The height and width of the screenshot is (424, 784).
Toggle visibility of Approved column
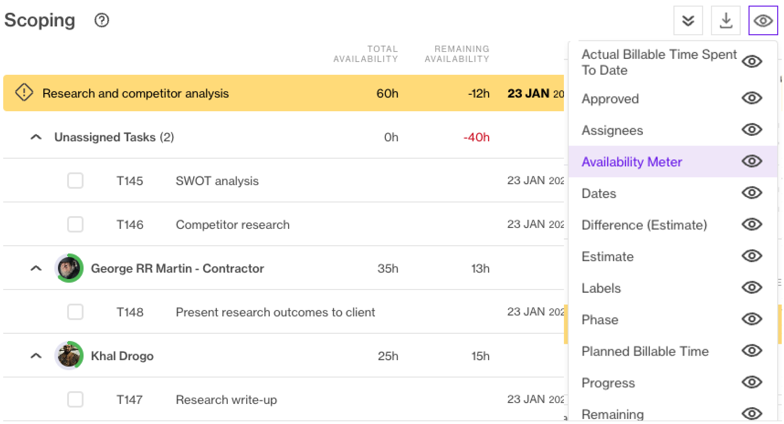click(x=752, y=98)
